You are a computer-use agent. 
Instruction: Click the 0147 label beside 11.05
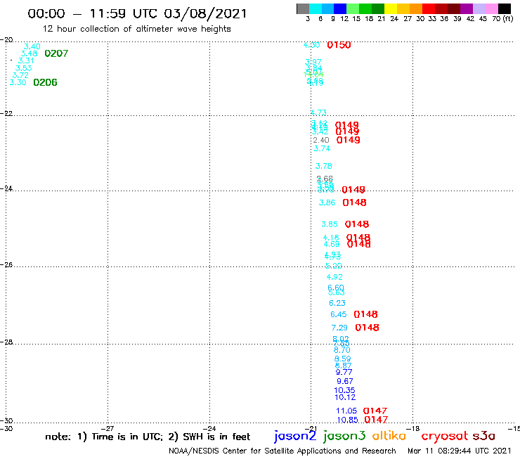375,411
